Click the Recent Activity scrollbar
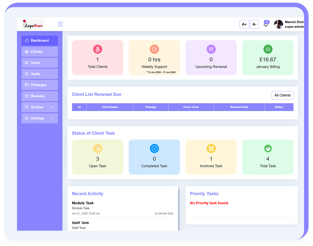The width and height of the screenshot is (313, 246). pyautogui.click(x=179, y=208)
